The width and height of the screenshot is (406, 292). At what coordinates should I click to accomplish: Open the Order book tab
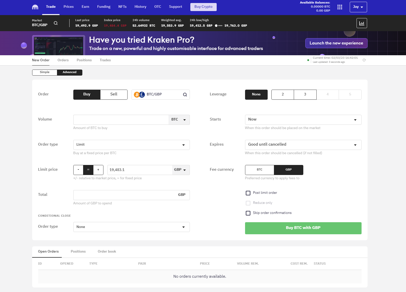(x=107, y=252)
